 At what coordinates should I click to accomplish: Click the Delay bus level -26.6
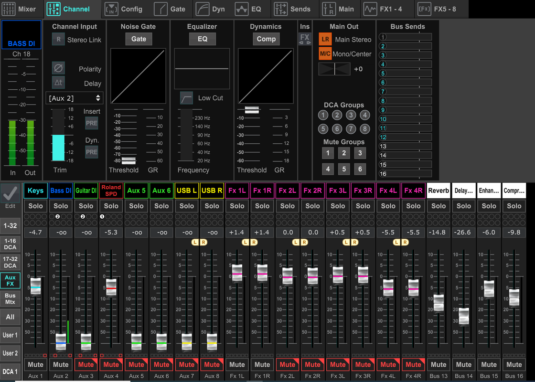[464, 232]
